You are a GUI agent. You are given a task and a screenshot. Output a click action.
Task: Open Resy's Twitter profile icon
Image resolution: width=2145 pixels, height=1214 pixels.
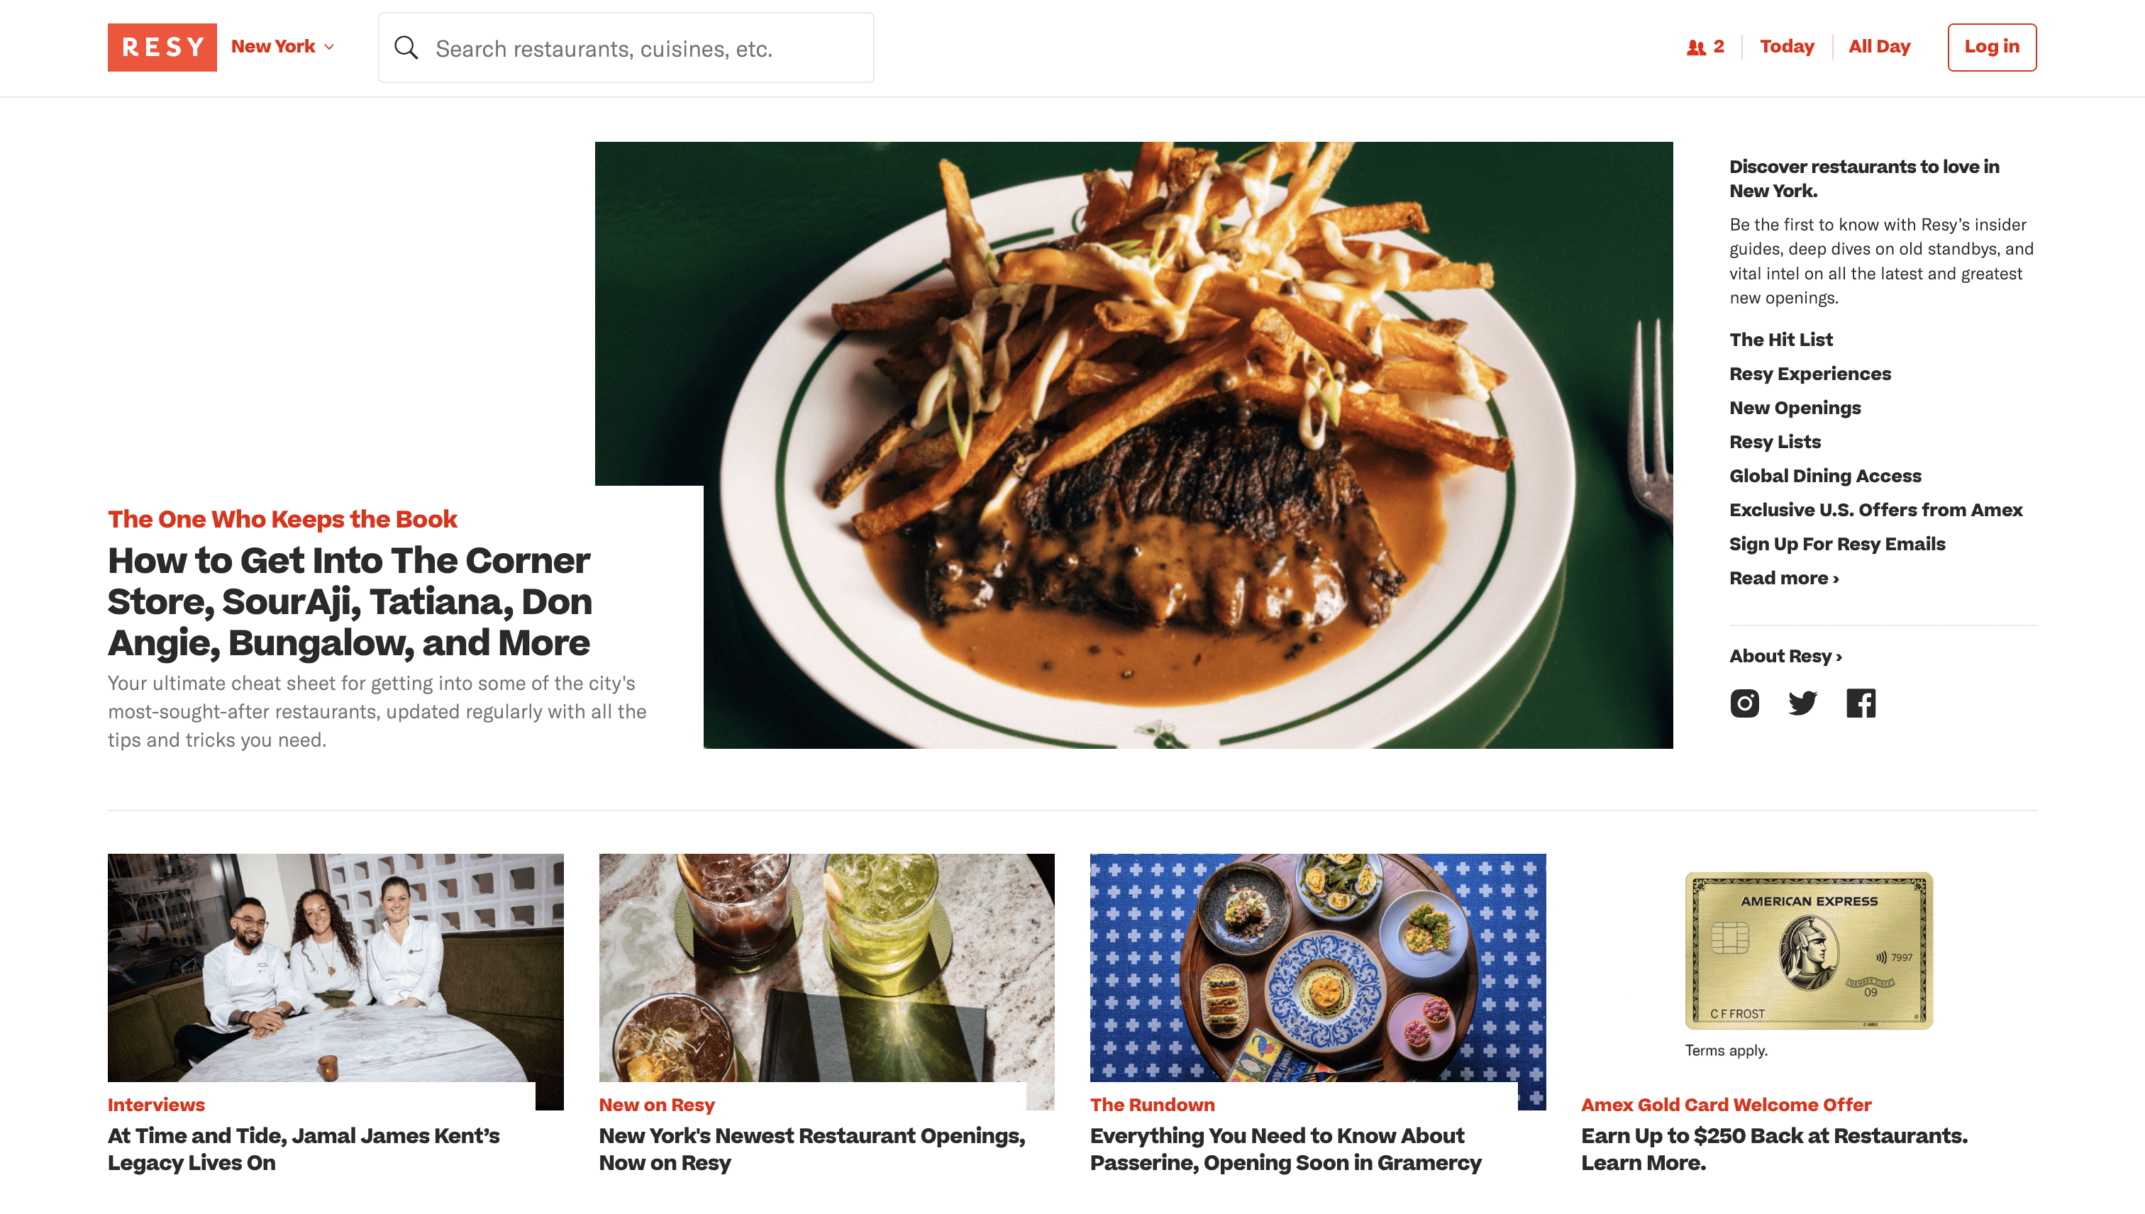click(x=1802, y=703)
